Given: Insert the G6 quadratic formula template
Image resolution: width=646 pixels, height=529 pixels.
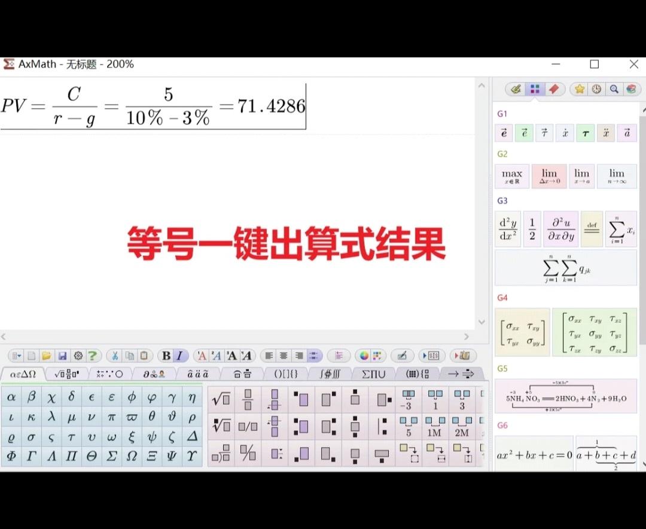Looking at the screenshot, I should [x=534, y=455].
